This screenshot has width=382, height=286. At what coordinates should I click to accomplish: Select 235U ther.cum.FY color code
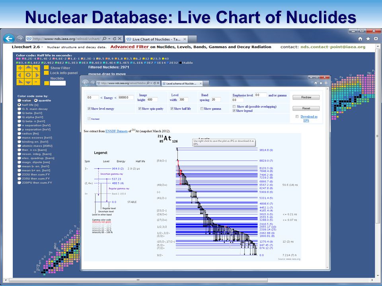(x=19, y=178)
